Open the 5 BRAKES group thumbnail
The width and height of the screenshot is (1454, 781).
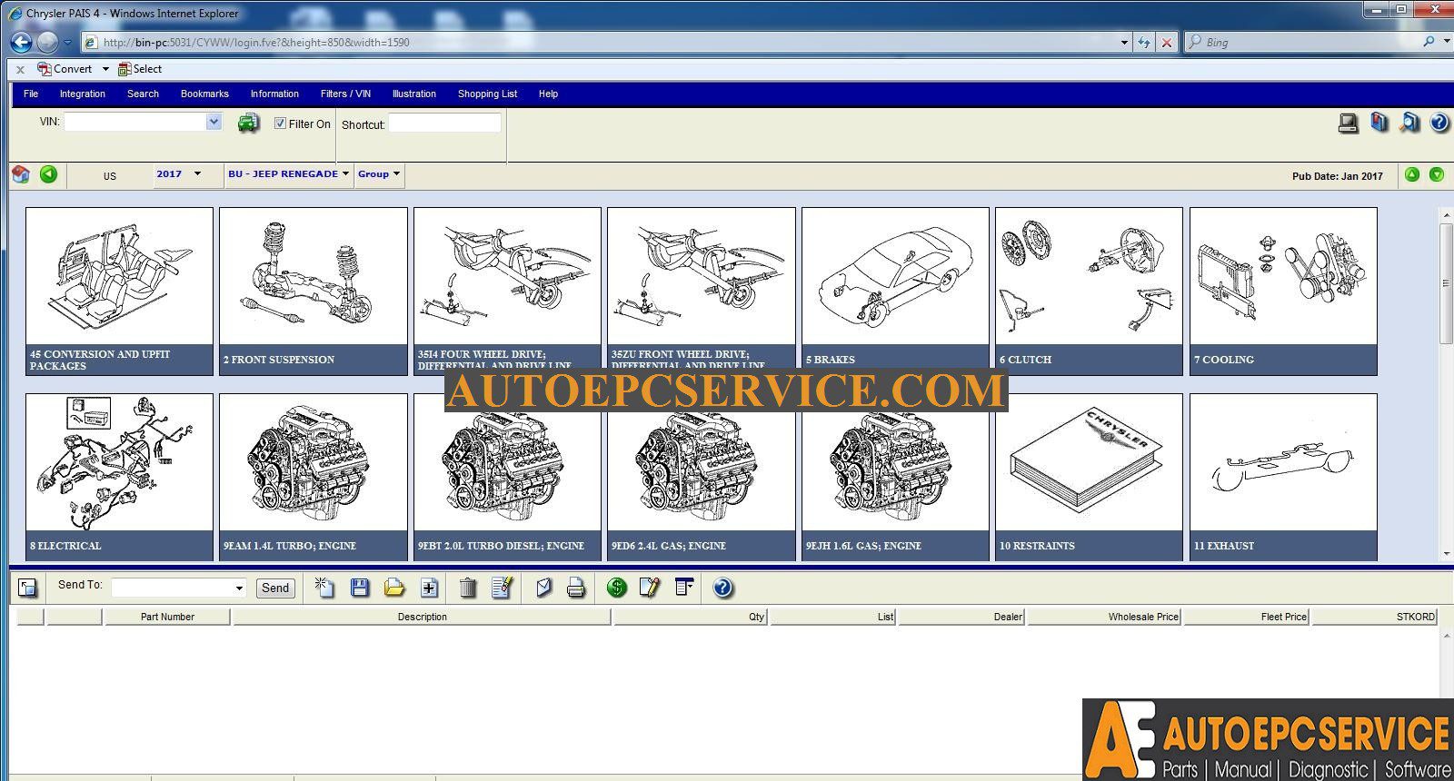895,291
